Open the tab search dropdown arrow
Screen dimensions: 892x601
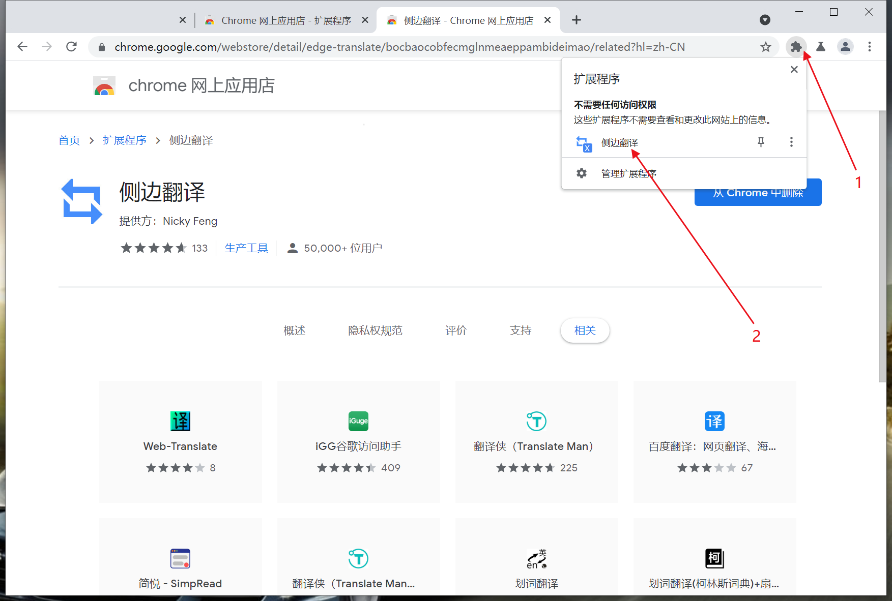click(765, 20)
